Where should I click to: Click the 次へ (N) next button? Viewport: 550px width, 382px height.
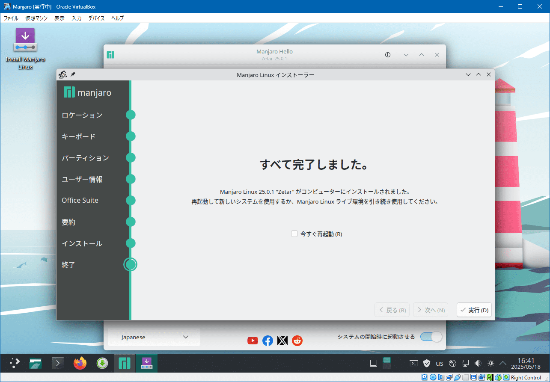(x=431, y=310)
